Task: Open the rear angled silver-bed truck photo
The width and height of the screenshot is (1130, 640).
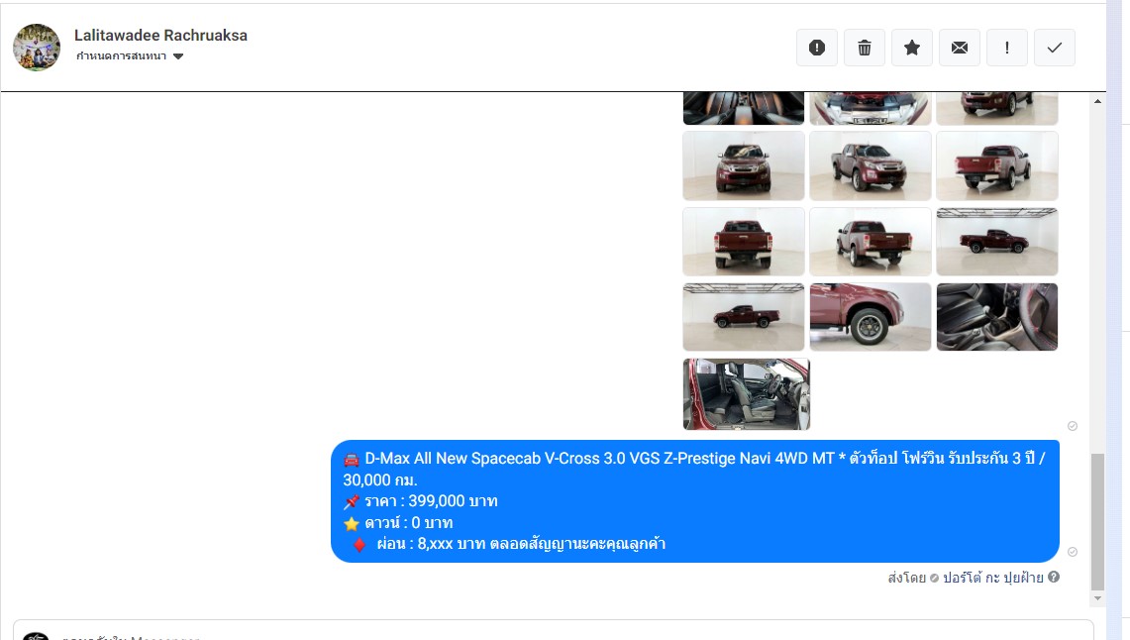Action: 871,242
